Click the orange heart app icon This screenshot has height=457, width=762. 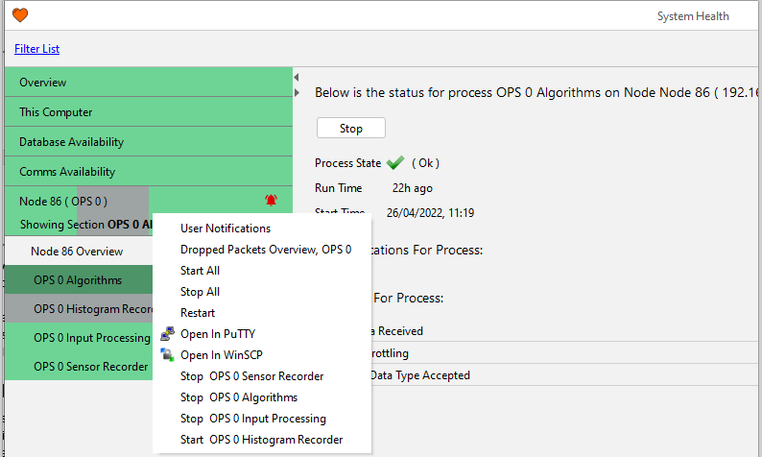point(19,15)
